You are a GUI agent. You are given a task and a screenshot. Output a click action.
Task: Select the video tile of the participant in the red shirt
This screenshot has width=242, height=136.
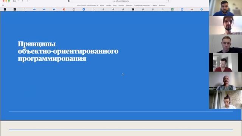pyautogui.click(x=225, y=62)
